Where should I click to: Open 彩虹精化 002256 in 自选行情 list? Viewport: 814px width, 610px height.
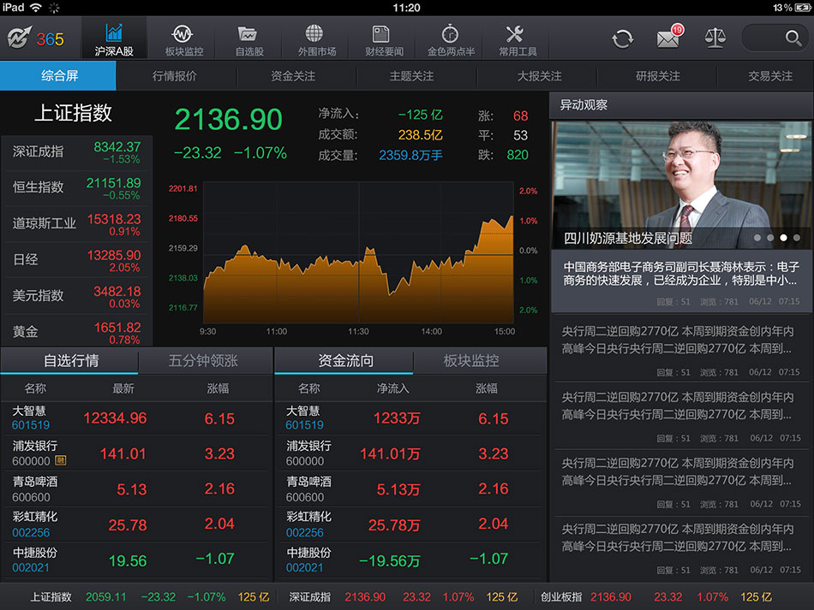pyautogui.click(x=136, y=524)
